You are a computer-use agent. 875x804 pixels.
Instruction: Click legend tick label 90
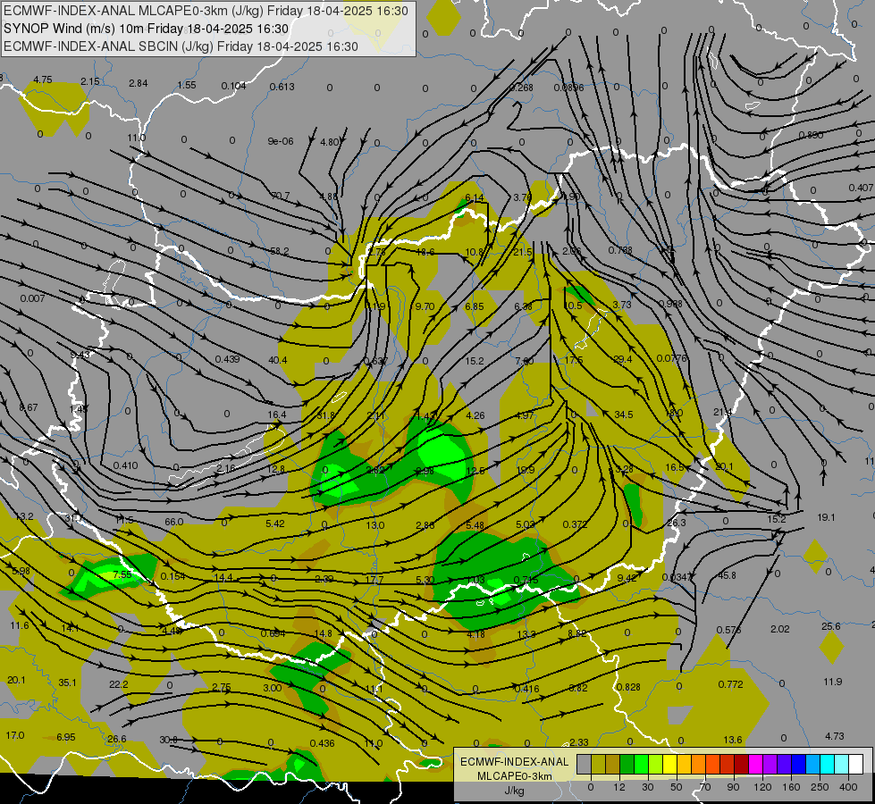point(733,787)
